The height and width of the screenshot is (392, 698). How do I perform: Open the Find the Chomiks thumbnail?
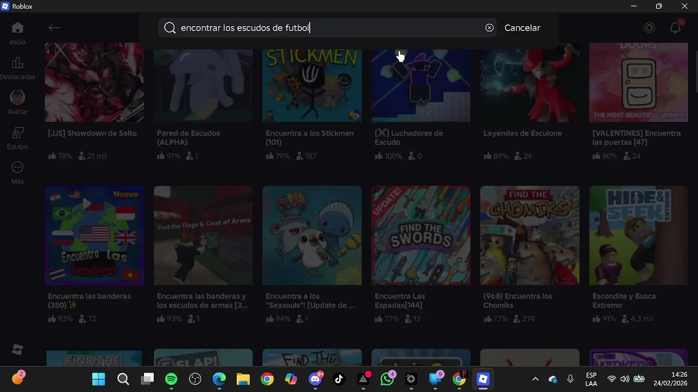(529, 235)
